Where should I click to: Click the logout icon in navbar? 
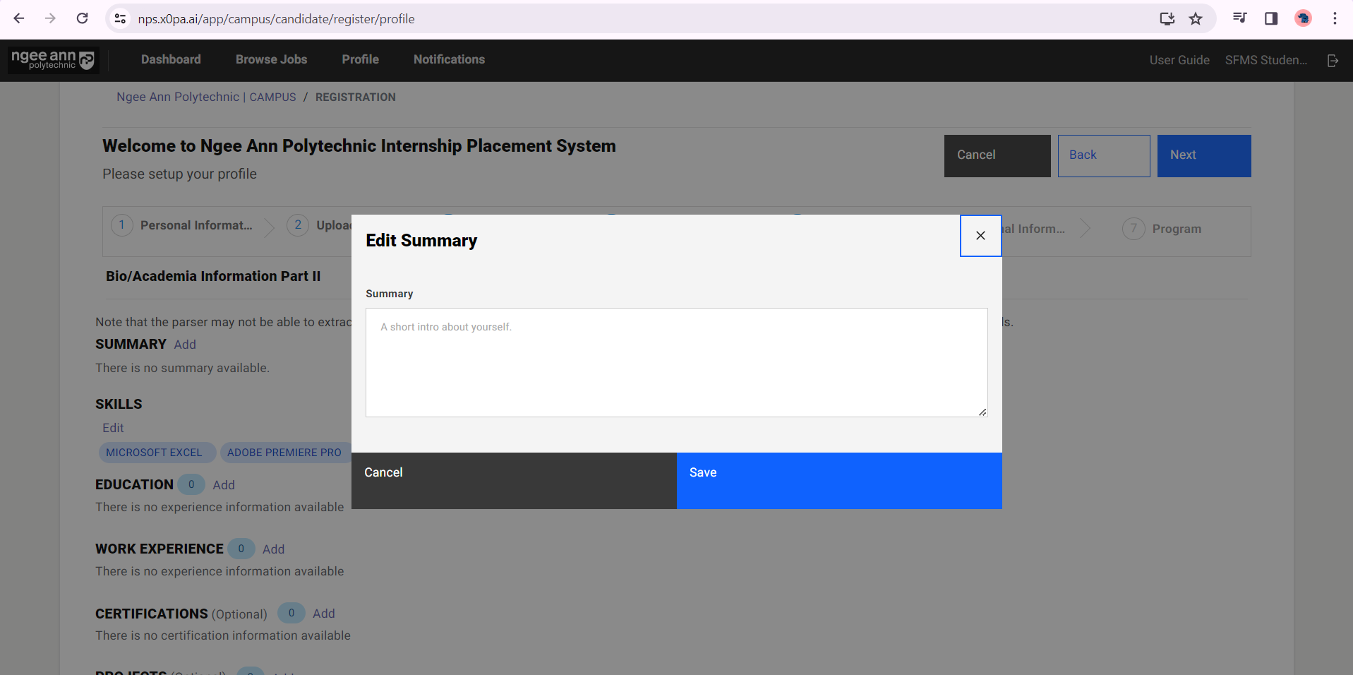(x=1333, y=61)
